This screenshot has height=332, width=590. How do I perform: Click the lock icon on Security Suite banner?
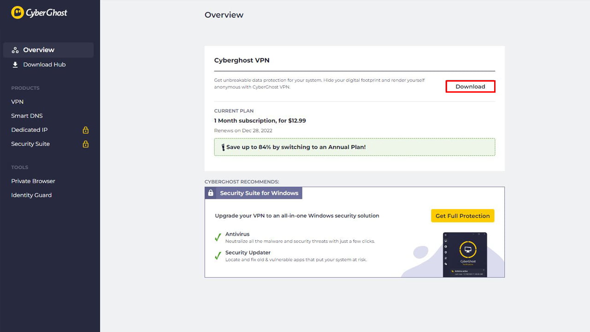(211, 192)
